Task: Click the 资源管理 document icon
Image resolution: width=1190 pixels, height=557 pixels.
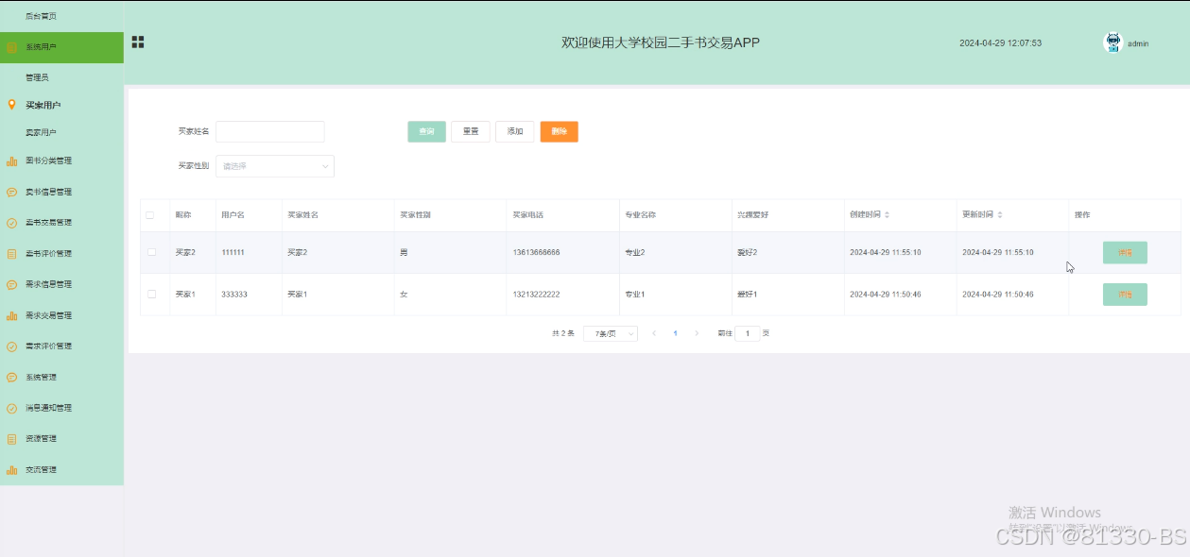Action: [12, 439]
